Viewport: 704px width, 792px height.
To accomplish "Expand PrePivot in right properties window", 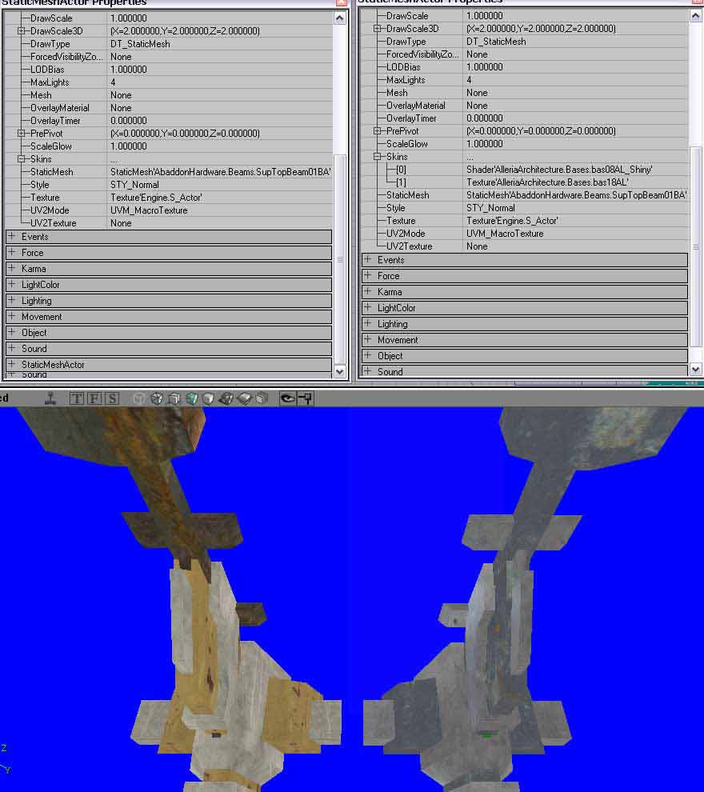I will click(x=378, y=131).
